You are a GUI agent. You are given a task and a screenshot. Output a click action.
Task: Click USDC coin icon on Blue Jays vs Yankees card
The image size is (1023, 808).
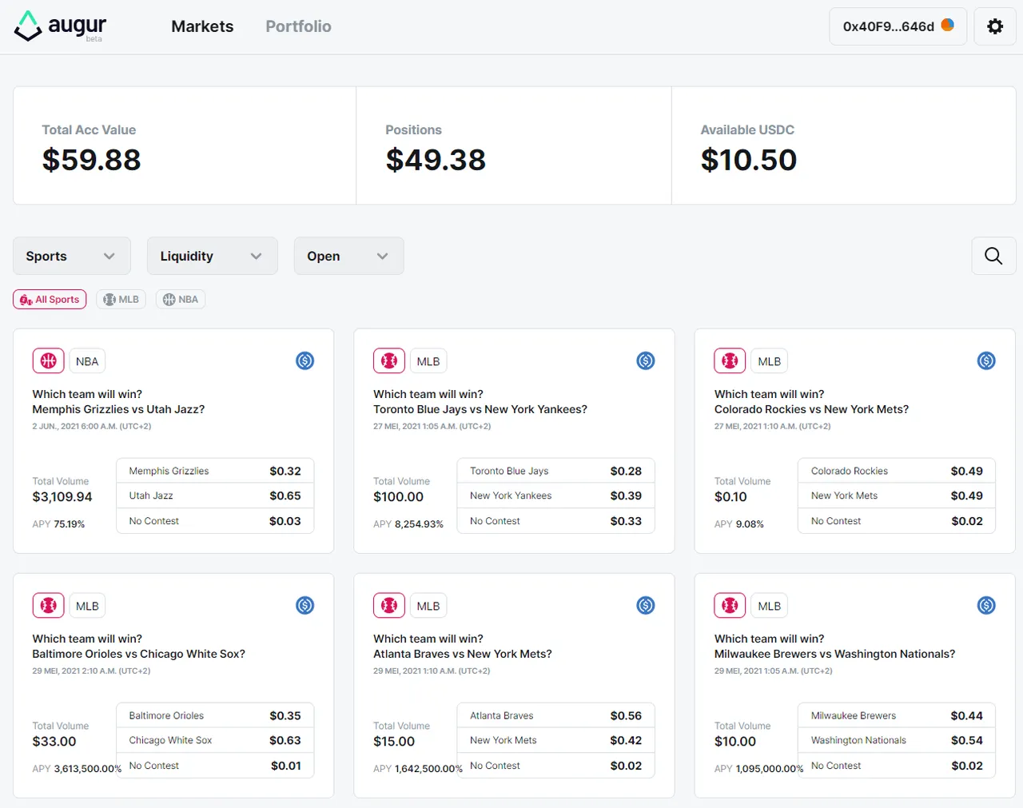point(646,360)
